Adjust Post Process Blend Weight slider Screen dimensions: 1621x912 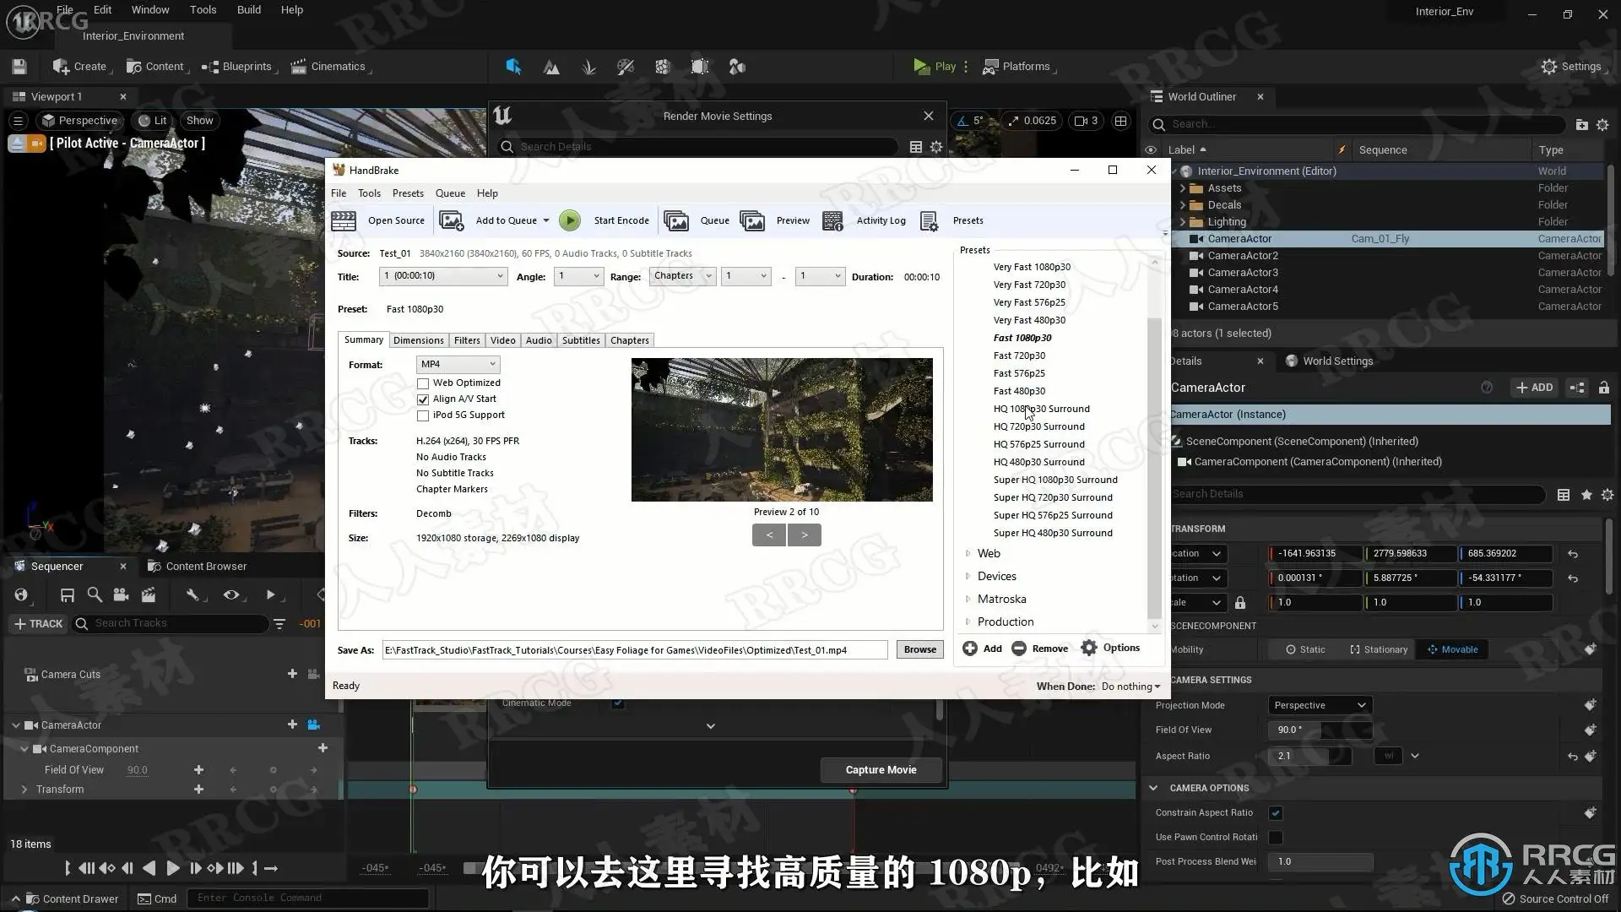1320,861
